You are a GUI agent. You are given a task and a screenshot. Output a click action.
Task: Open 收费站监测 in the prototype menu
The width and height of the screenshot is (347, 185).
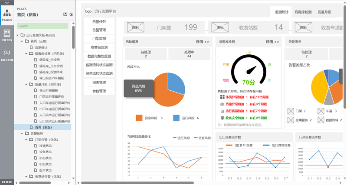point(99,47)
